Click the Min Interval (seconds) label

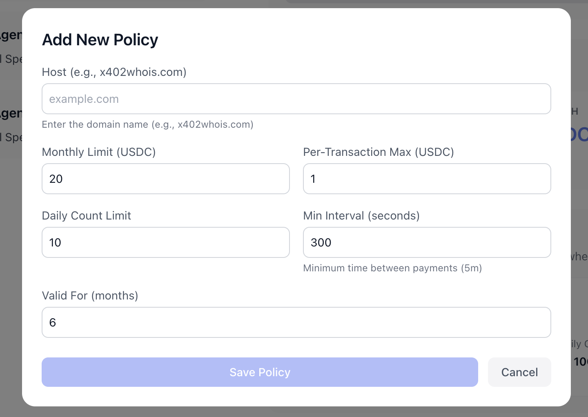coord(361,215)
